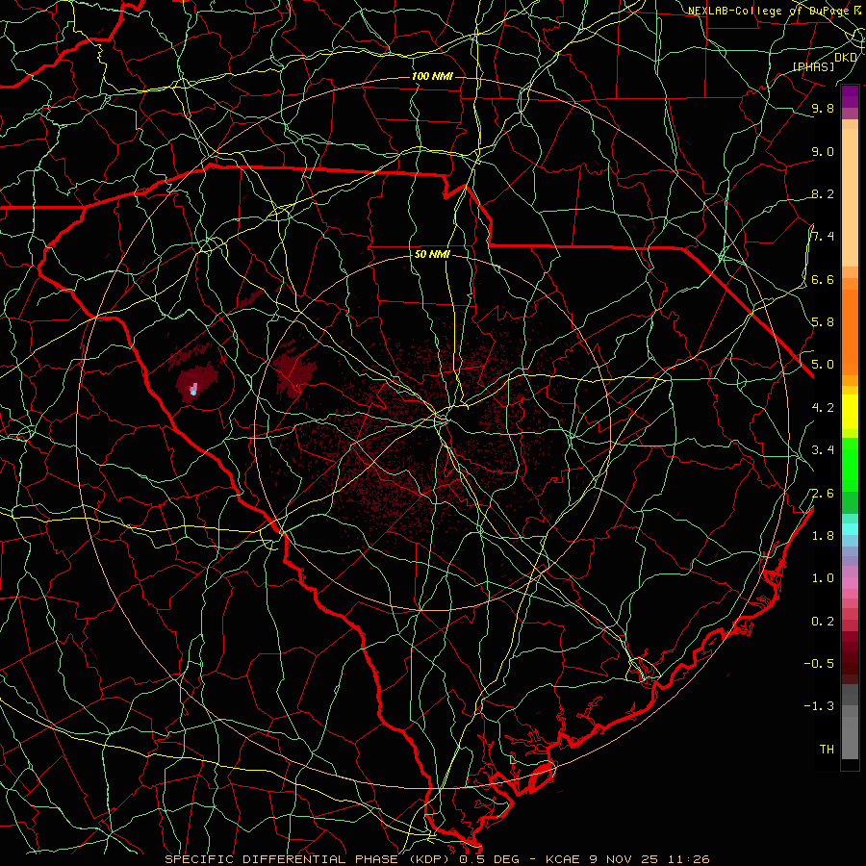Viewport: 866px width, 866px height.
Task: Click the 8.2 value on the legend
Action: [x=823, y=193]
